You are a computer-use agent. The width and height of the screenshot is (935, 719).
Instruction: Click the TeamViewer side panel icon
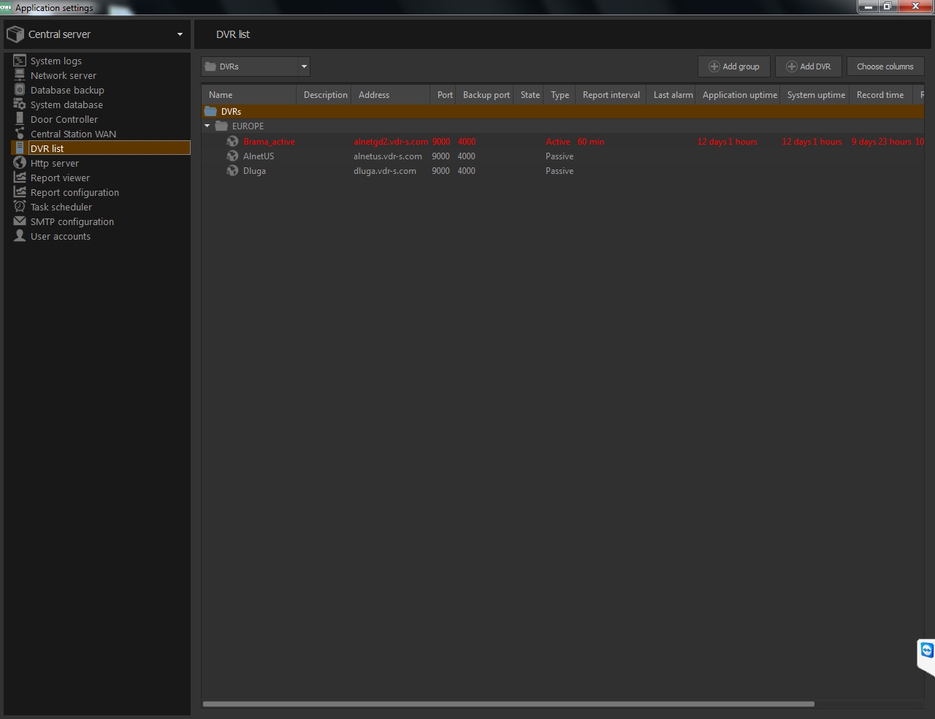click(x=926, y=650)
